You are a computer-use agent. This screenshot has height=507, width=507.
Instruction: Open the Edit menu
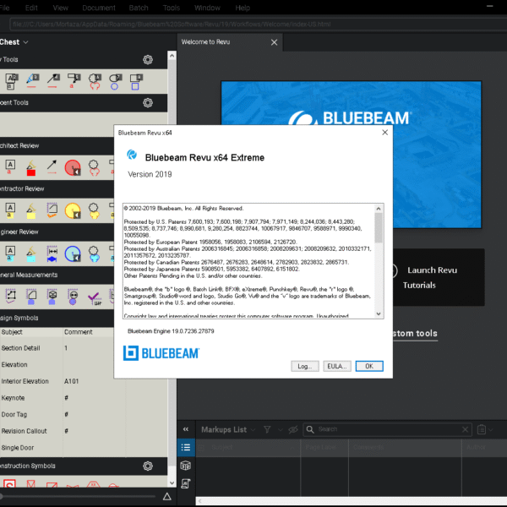click(x=31, y=8)
